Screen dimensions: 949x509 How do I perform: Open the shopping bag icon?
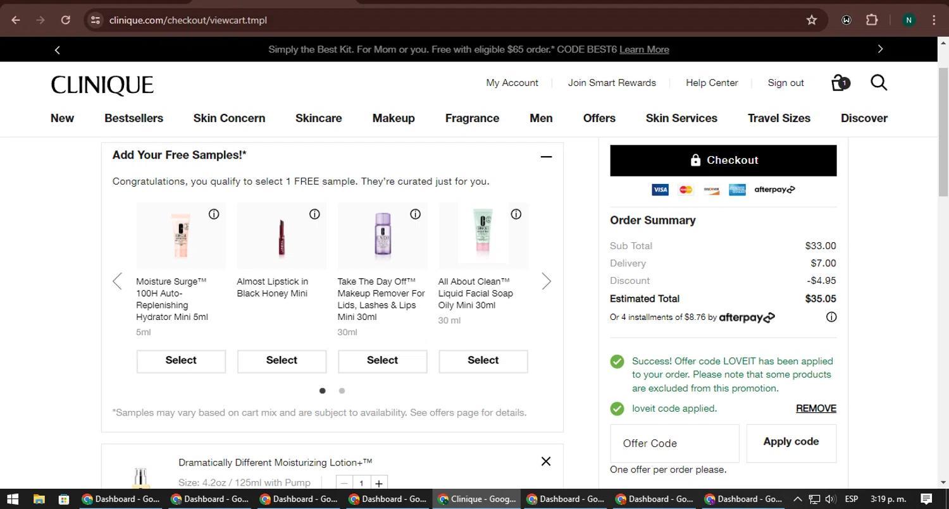(x=840, y=83)
